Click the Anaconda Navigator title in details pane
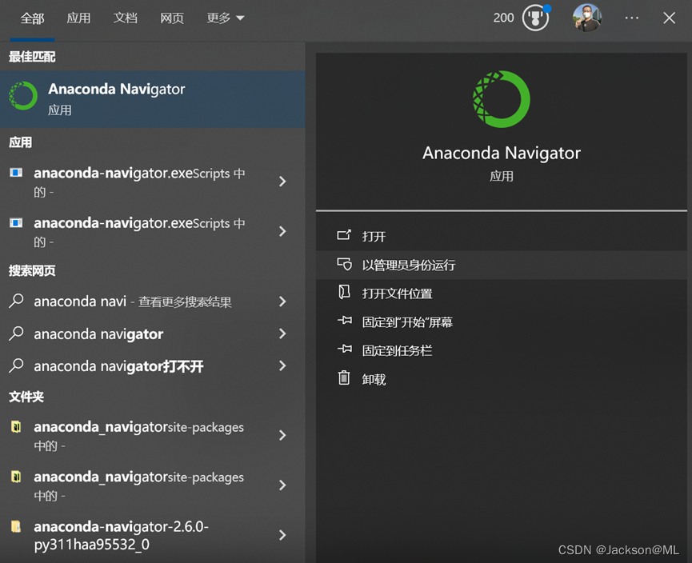 pyautogui.click(x=502, y=153)
